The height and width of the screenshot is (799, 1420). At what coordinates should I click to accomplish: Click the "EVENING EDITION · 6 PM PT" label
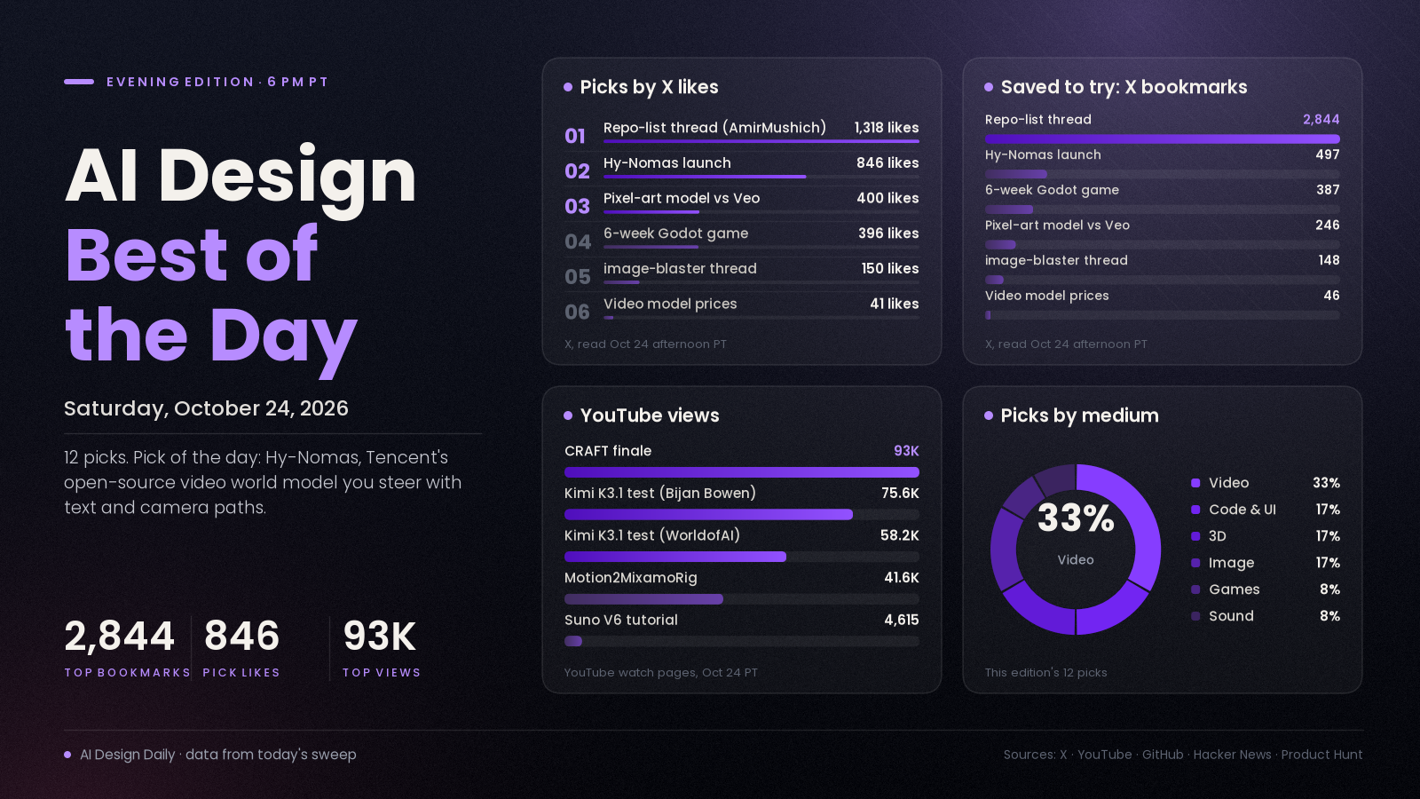pyautogui.click(x=217, y=82)
